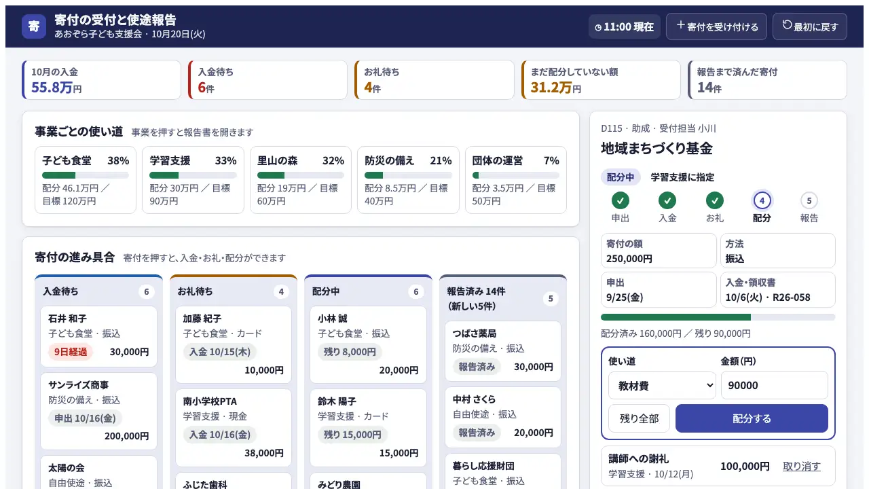Select the 配分中 column header
This screenshot has height=489, width=869.
369,291
